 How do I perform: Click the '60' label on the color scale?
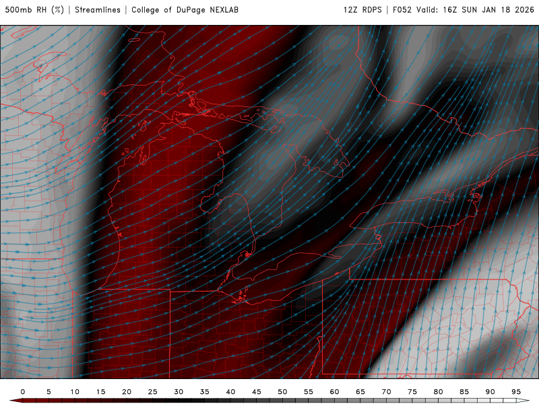334,392
